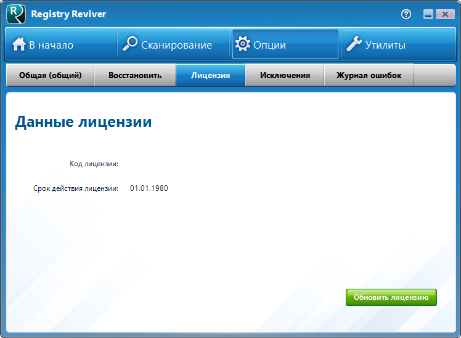The width and height of the screenshot is (461, 338).
Task: Switch to the Восстановить tab
Action: click(x=135, y=76)
